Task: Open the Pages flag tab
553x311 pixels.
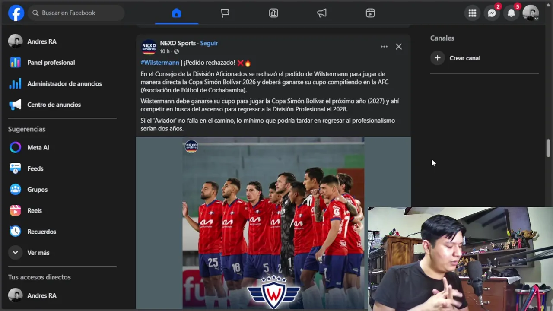Action: pos(225,13)
